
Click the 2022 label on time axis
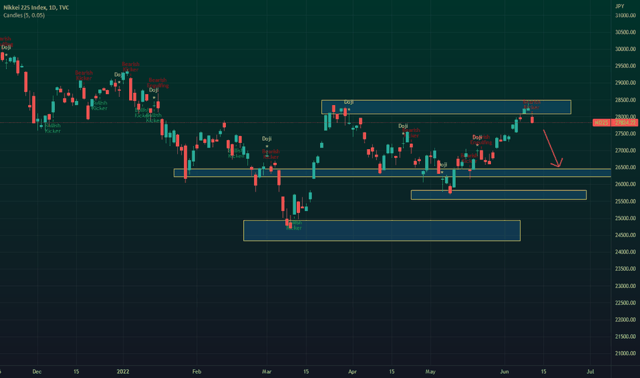(123, 372)
